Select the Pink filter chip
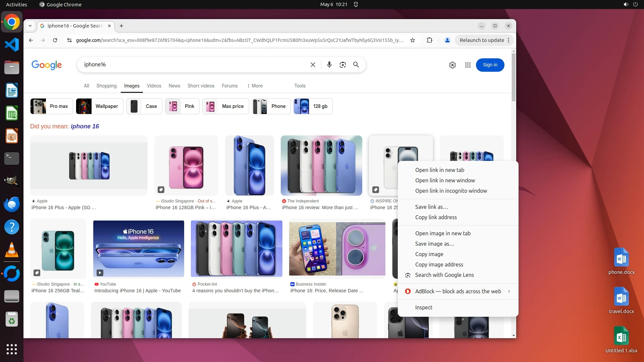The width and height of the screenshot is (644, 362). point(182,106)
